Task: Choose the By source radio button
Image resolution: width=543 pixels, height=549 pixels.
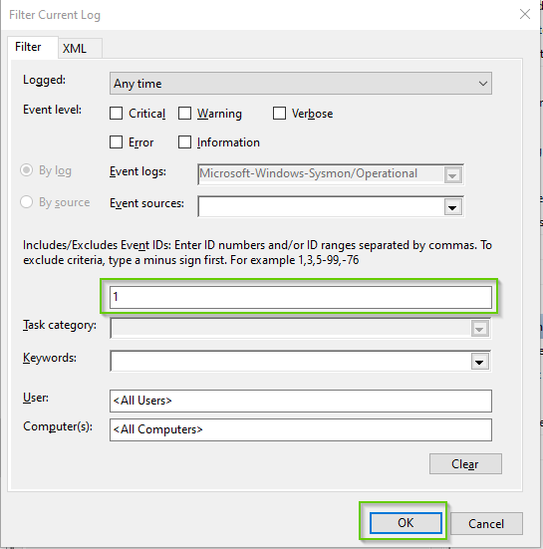Action: (x=26, y=202)
